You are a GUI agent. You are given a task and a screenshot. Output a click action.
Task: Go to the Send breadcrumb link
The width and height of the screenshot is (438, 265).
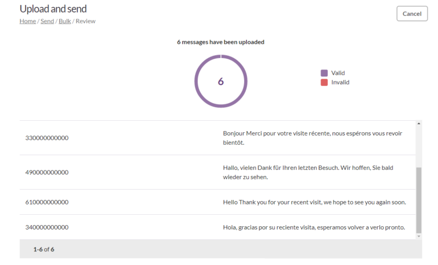pos(47,21)
